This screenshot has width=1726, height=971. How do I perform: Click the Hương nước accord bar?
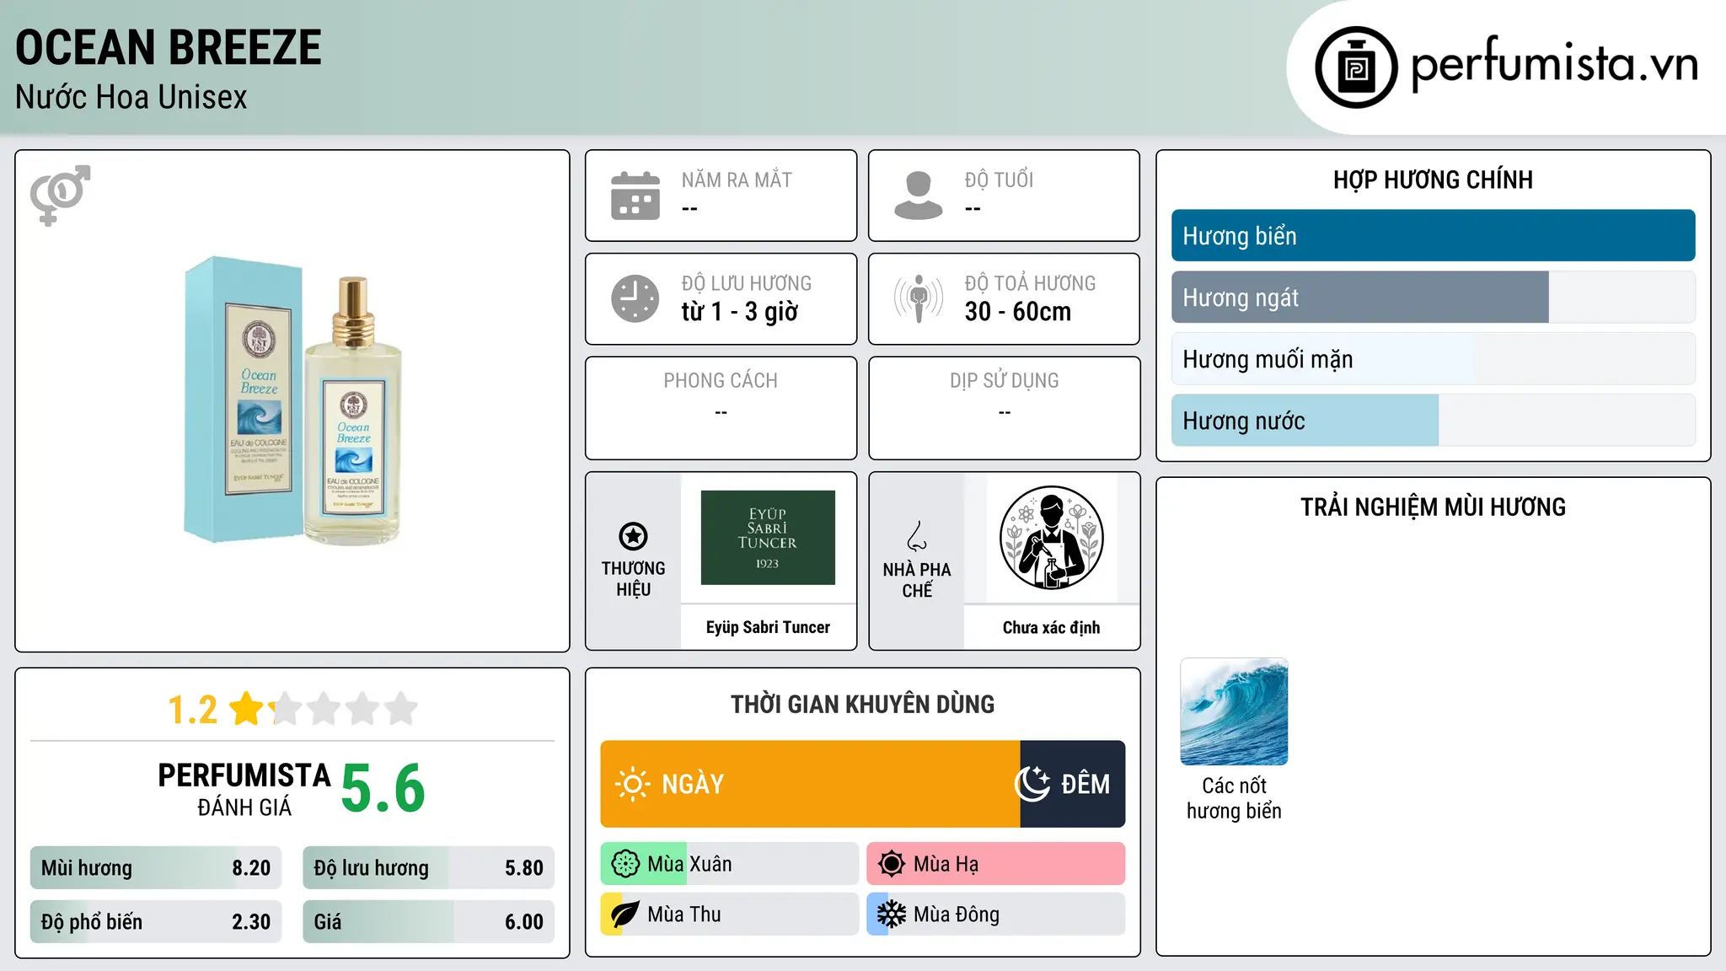tap(1433, 421)
